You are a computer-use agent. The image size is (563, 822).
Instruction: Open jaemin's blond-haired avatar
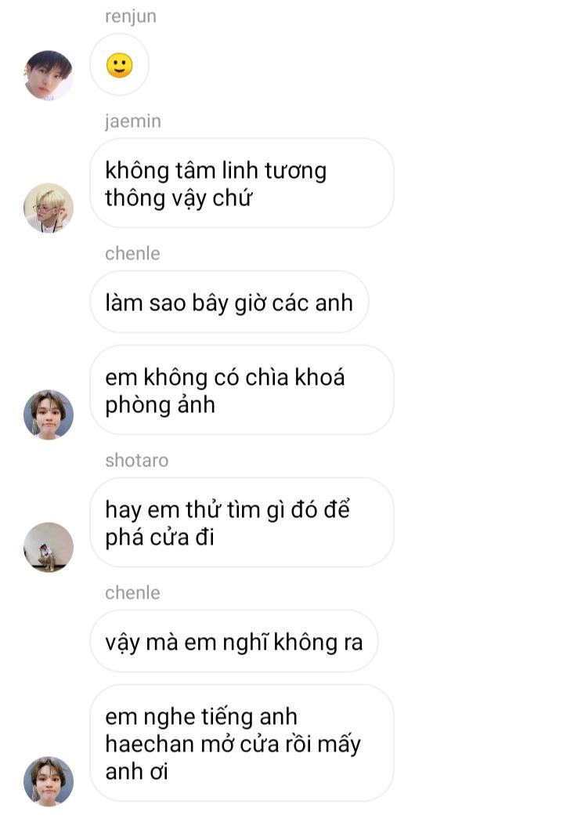click(x=49, y=208)
